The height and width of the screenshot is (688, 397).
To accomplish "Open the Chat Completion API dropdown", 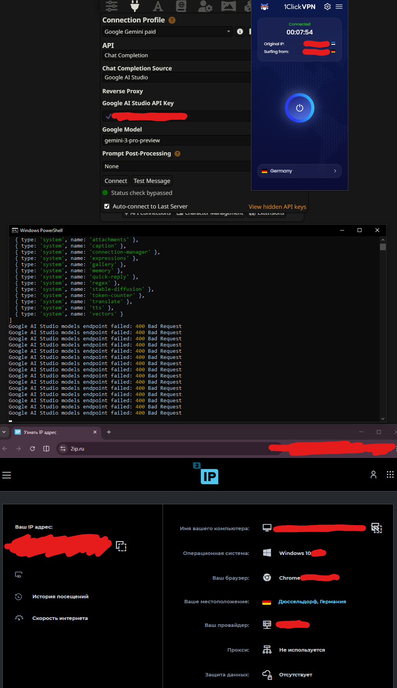I will (177, 55).
